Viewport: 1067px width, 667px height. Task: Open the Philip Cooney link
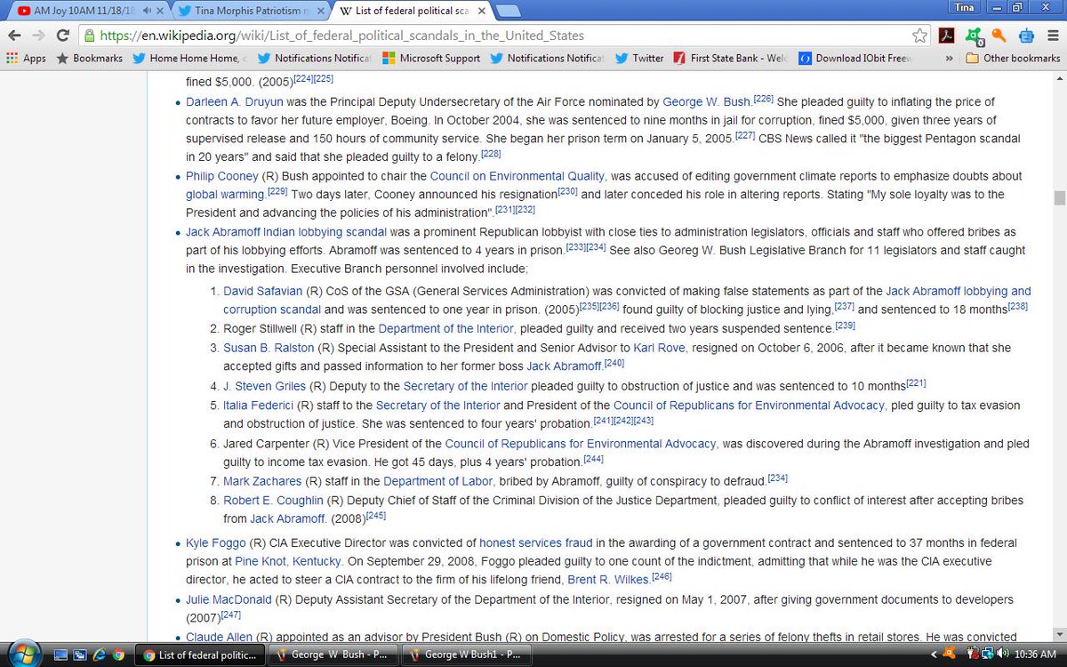pos(222,176)
